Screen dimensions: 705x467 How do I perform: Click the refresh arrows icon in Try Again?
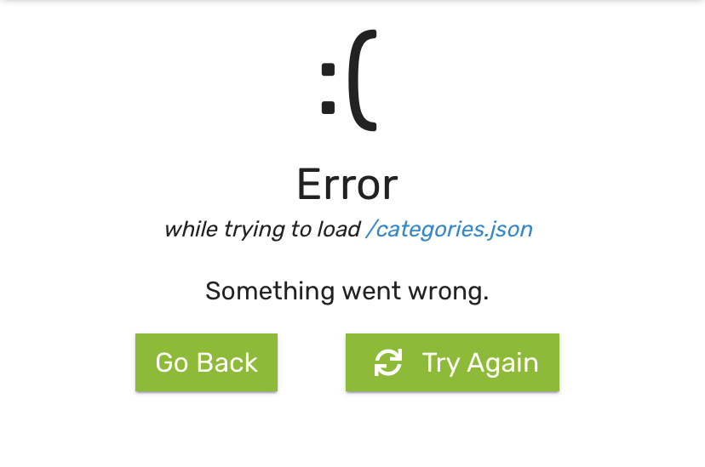(388, 362)
